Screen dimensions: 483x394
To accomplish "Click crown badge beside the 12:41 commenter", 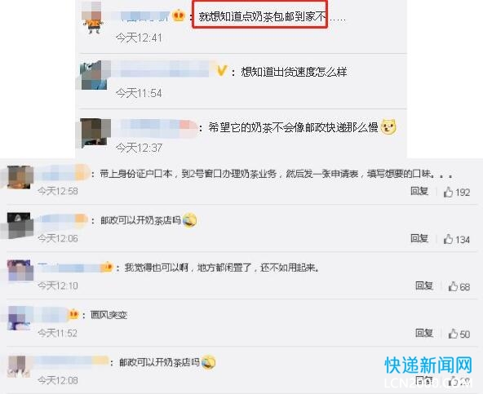I will pos(178,15).
